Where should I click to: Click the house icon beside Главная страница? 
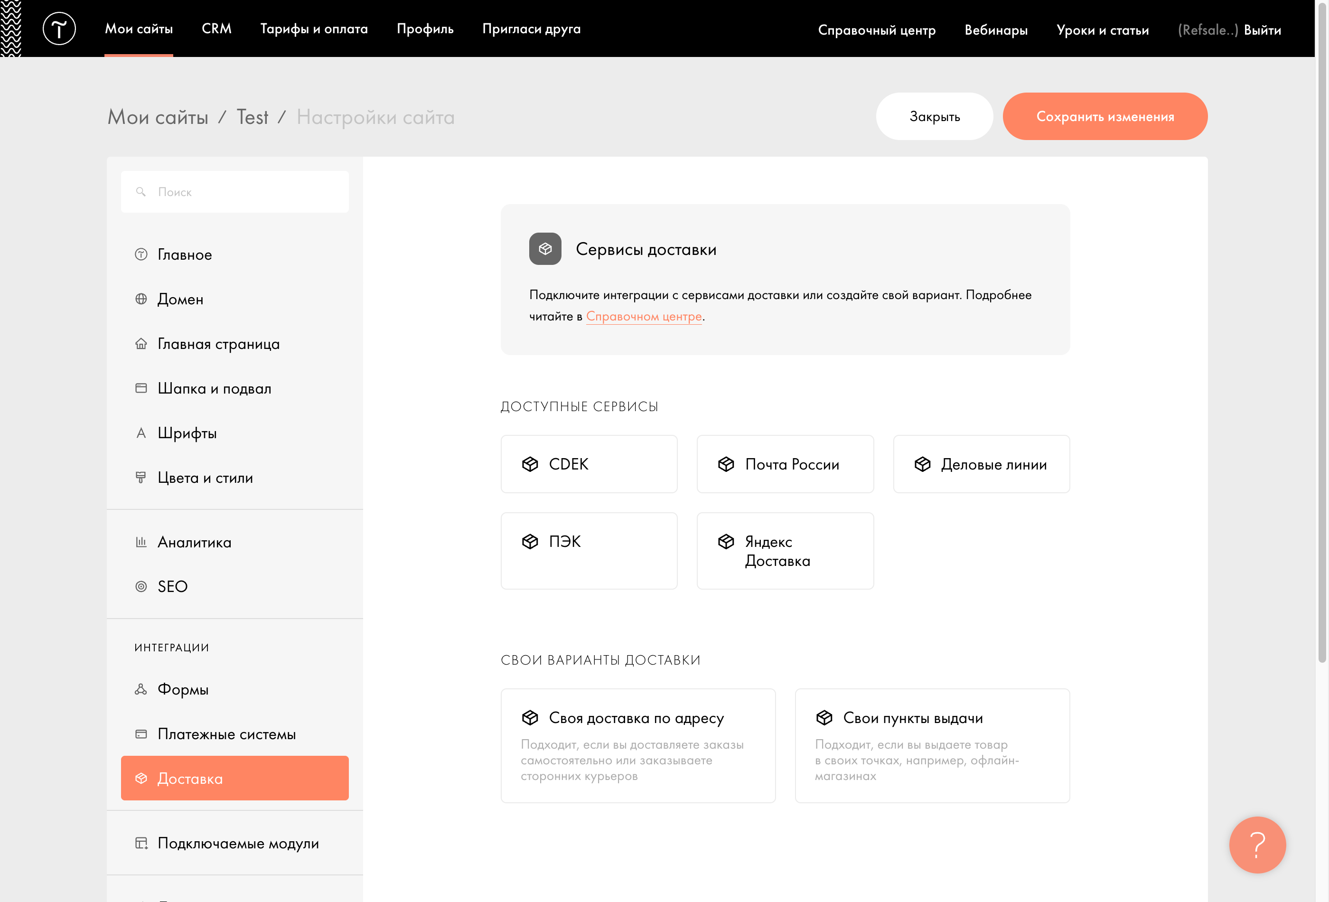pos(140,343)
